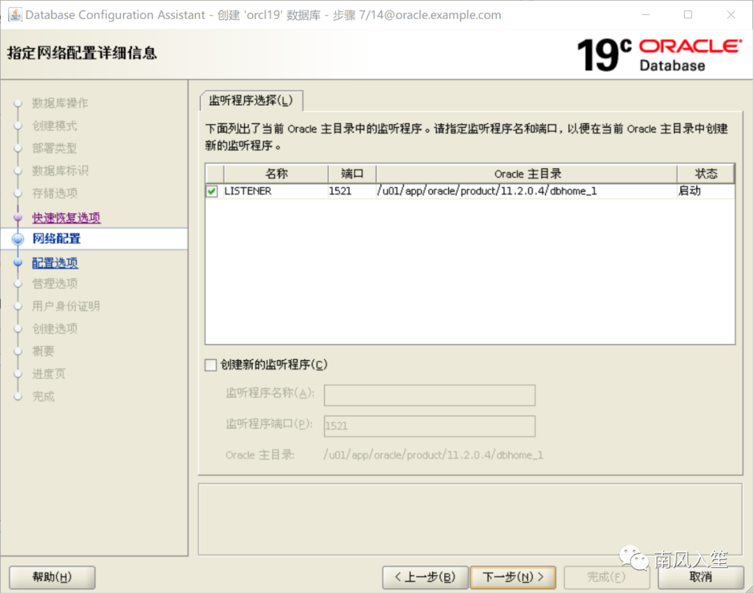Viewport: 753px width, 593px height.
Task: Click the 概要 step in sidebar
Action: [43, 351]
